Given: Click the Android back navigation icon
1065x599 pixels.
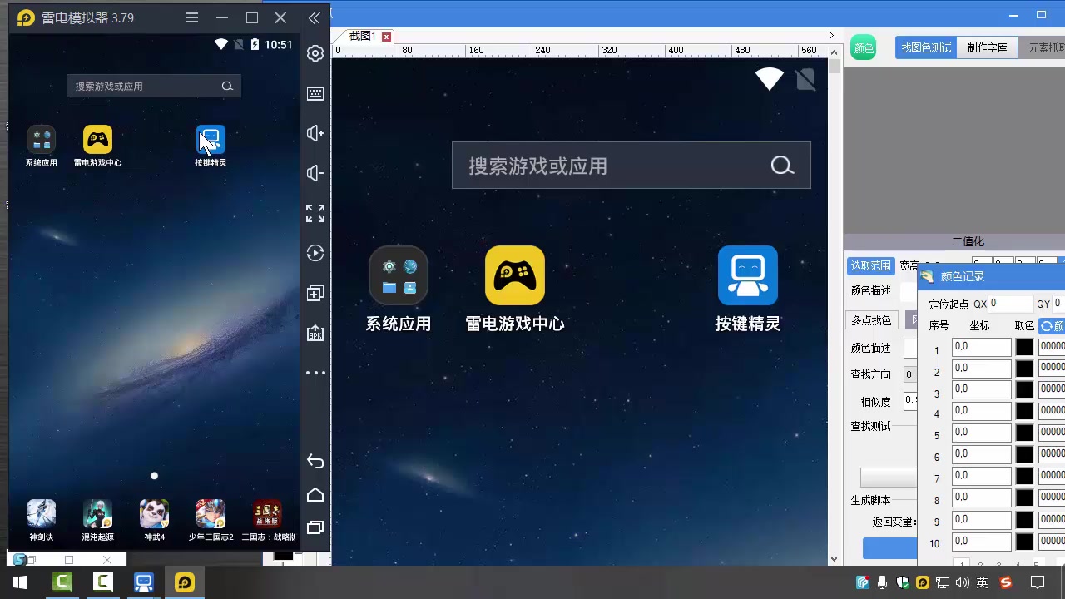Looking at the screenshot, I should tap(315, 461).
